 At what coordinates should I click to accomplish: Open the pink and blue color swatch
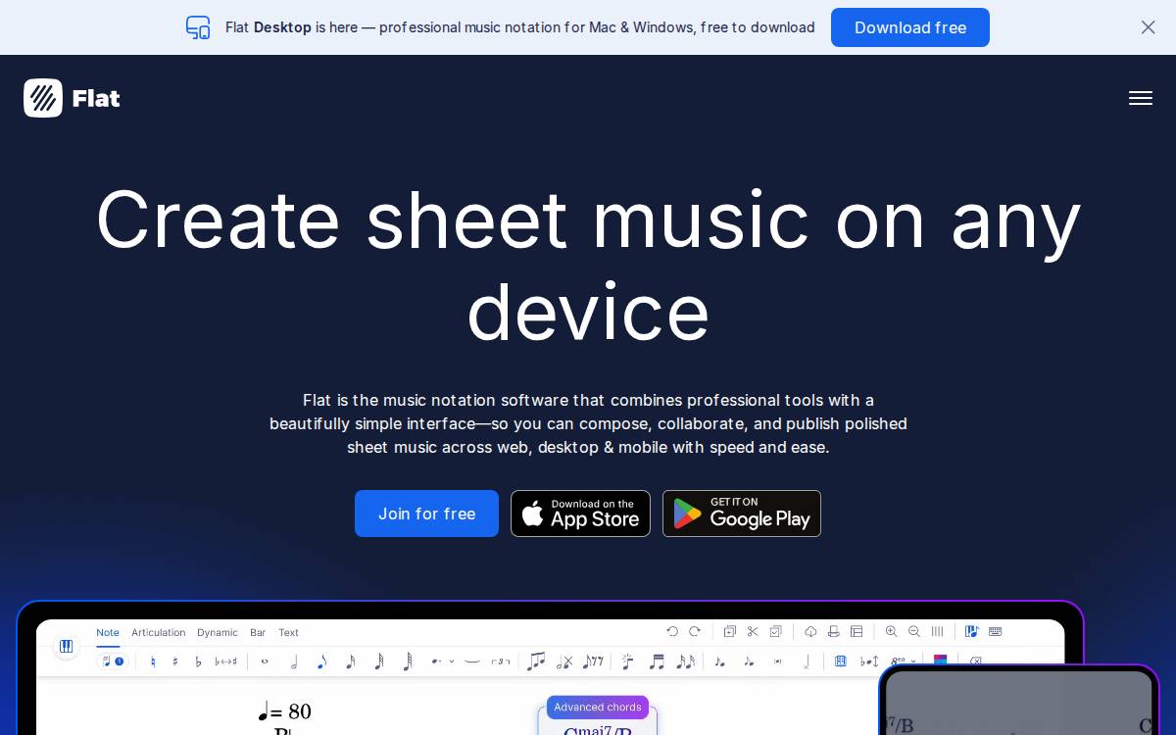941,660
